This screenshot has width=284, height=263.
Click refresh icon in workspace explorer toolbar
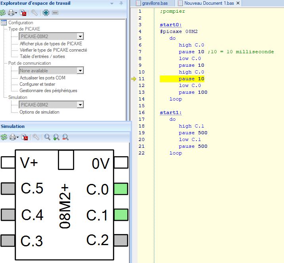tap(4, 13)
